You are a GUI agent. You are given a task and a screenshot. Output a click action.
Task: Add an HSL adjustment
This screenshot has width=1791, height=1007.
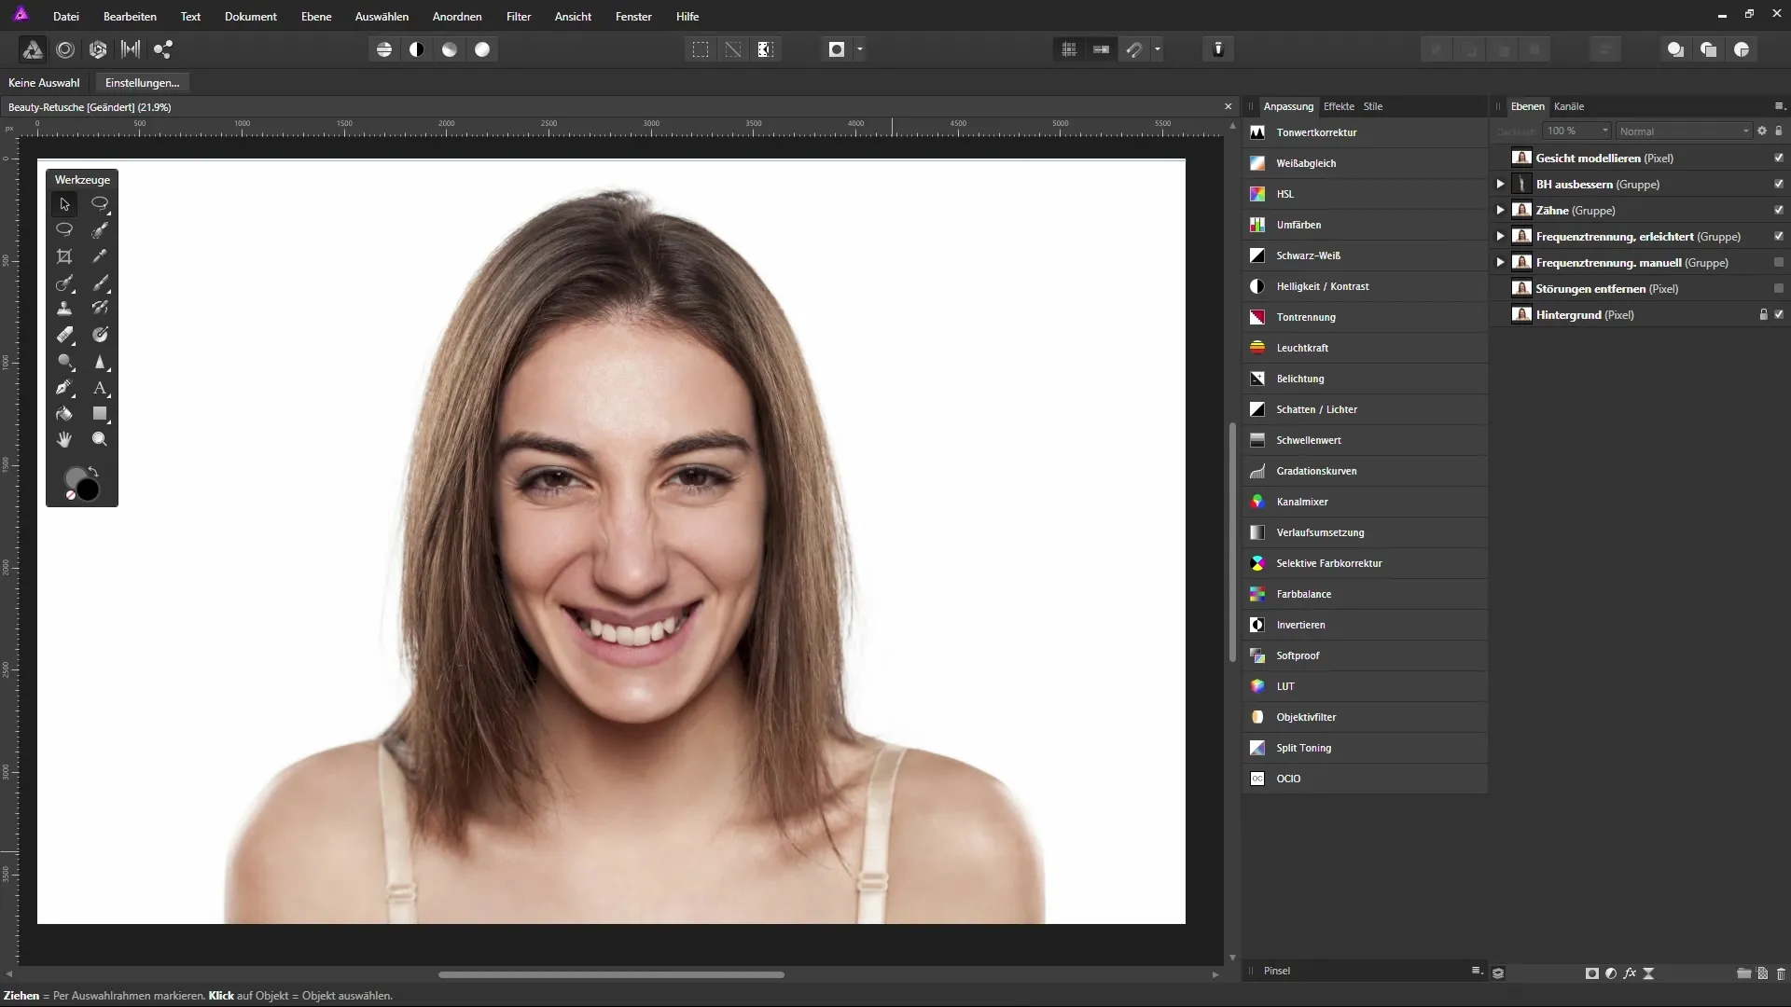(1365, 194)
